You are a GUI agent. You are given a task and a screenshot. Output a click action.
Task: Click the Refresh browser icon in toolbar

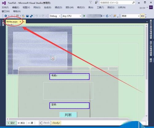pos(107,16)
